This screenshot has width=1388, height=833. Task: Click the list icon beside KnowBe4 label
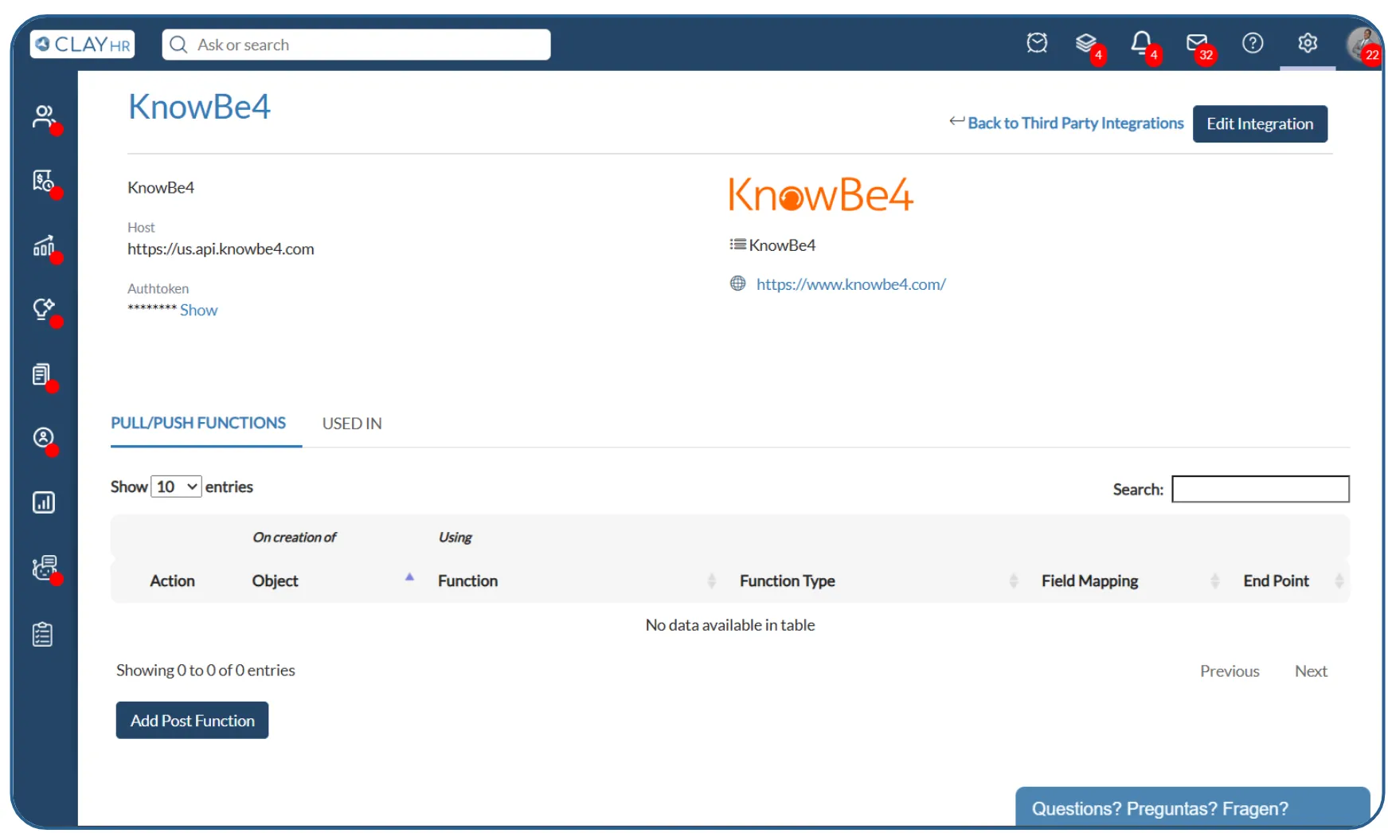click(738, 244)
